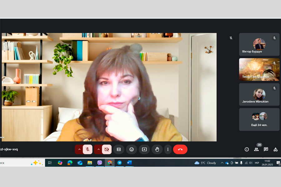The height and width of the screenshot is (187, 281).
Task: Turn on closed captions
Action: click(119, 149)
